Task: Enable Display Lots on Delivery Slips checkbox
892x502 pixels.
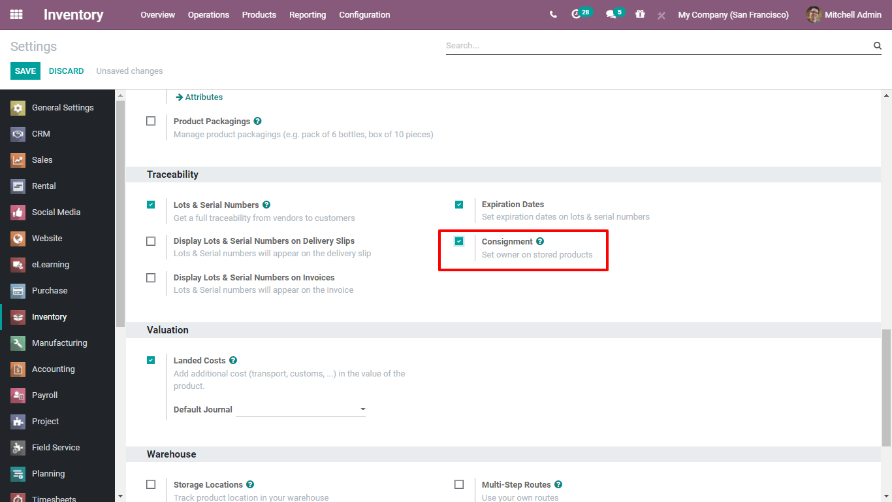Action: click(x=151, y=241)
